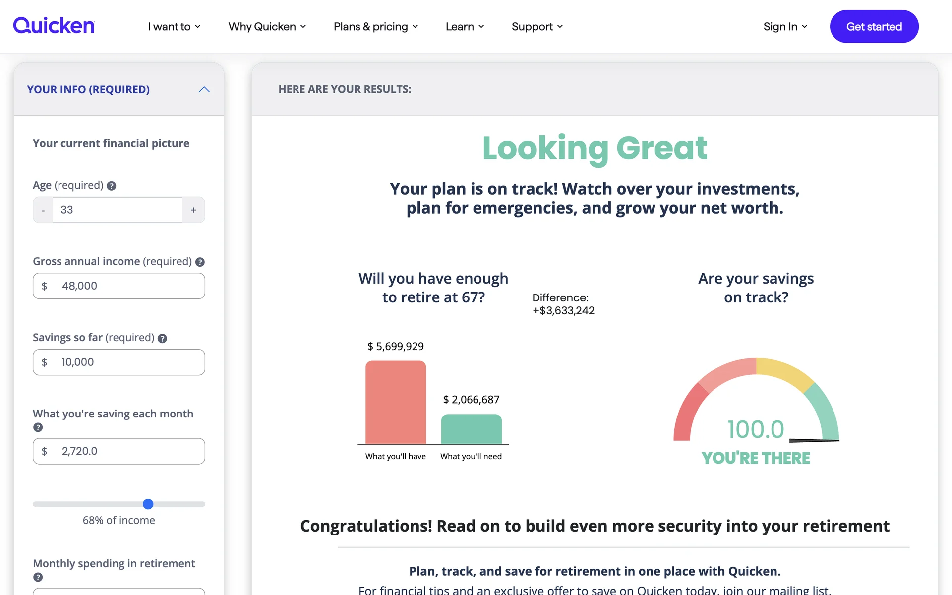Image resolution: width=952 pixels, height=595 pixels.
Task: Click the Age help question icon
Action: click(112, 186)
